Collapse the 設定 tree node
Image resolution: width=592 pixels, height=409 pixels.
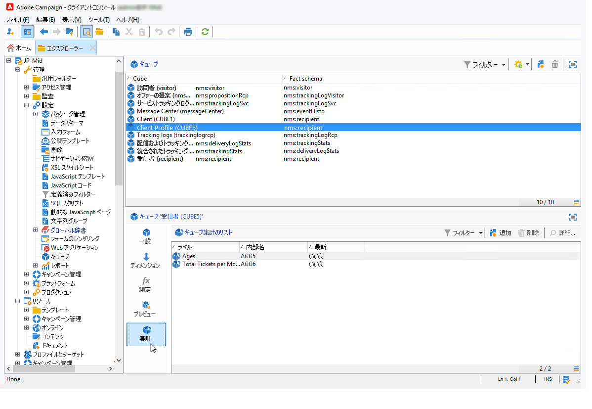pos(27,105)
